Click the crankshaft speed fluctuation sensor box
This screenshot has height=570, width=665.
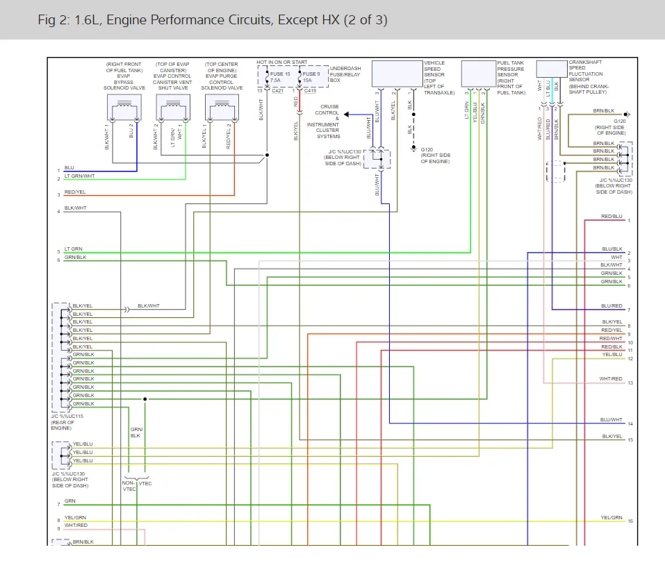point(552,69)
